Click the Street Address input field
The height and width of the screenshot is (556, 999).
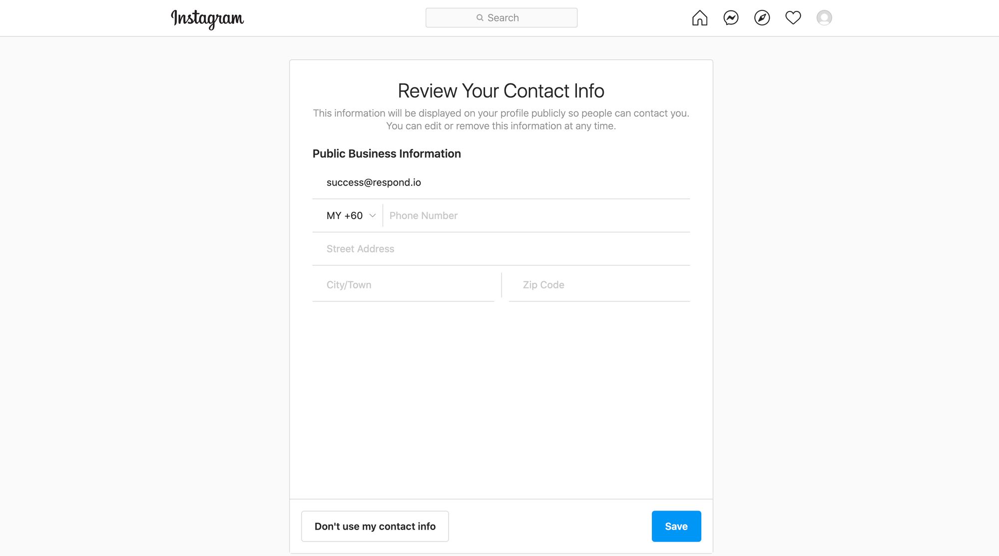tap(500, 248)
